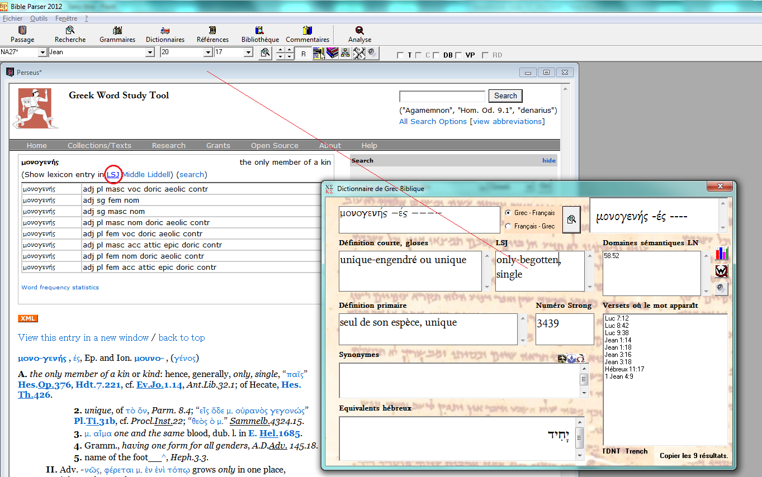The height and width of the screenshot is (477, 762).
Task: Open the Commentaires toolbar icon
Action: pyautogui.click(x=307, y=34)
